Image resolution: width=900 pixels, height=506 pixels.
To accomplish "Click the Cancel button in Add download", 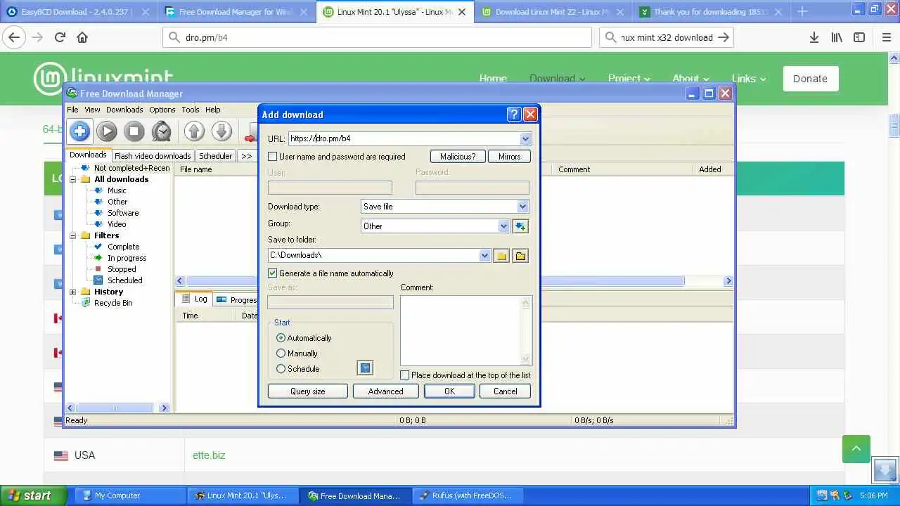I will [x=505, y=391].
